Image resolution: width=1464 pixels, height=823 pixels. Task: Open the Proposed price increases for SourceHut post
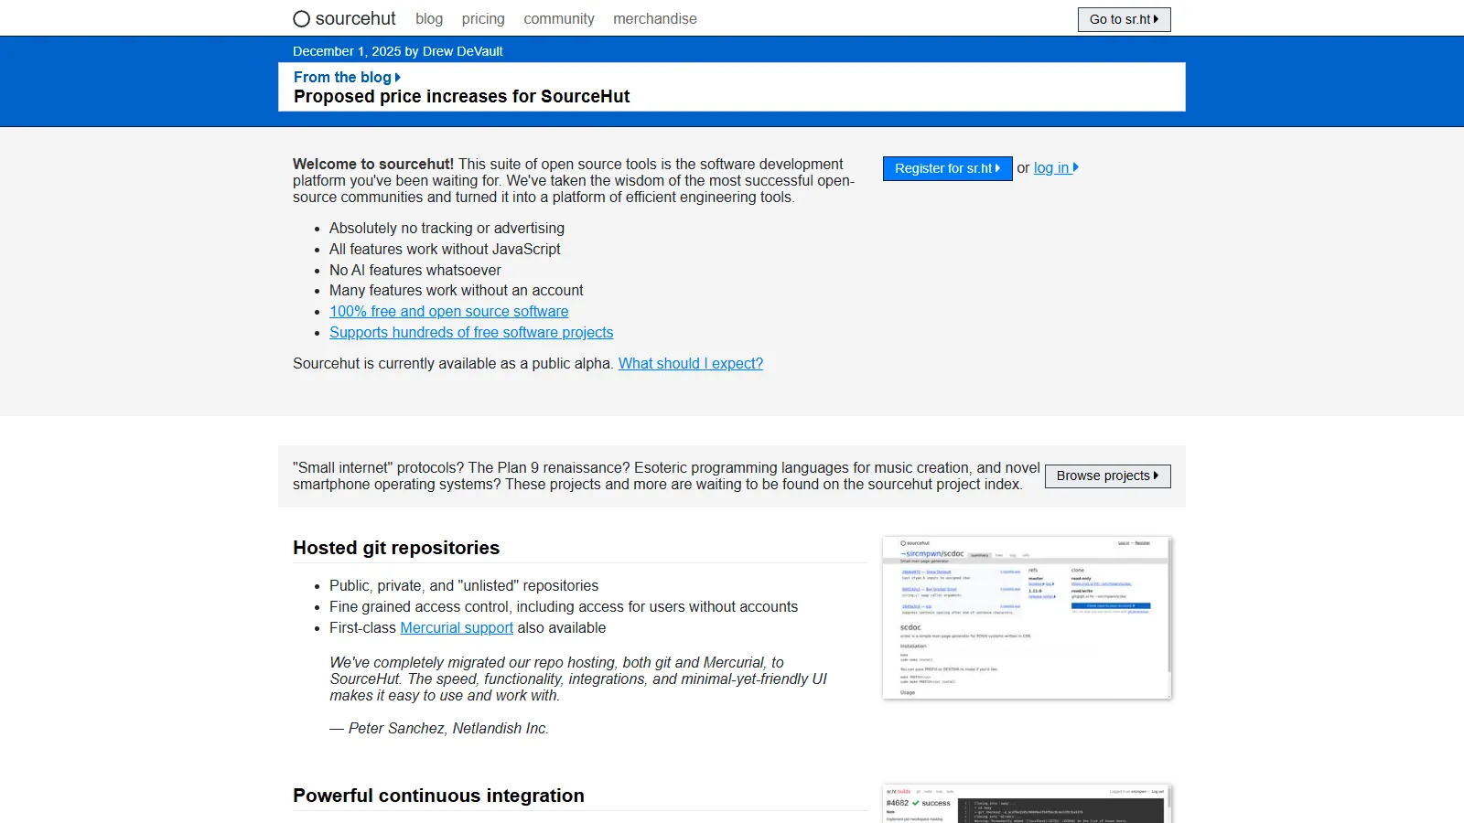pyautogui.click(x=460, y=96)
